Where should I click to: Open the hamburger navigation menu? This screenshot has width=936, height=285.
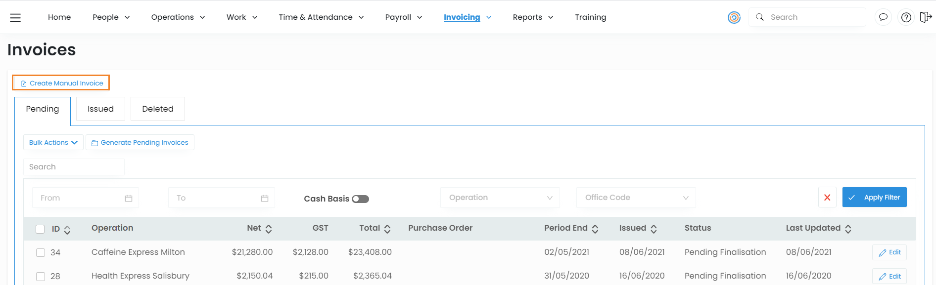15,18
